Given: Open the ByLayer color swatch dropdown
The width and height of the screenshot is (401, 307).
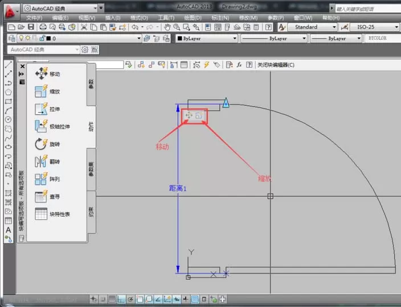Looking at the screenshot, I should pyautogui.click(x=207, y=39).
